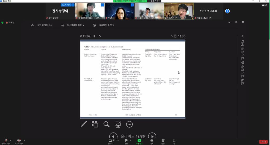
Task: Select 임기송(호서대) speaker video thumbnail
Action: [179, 11]
